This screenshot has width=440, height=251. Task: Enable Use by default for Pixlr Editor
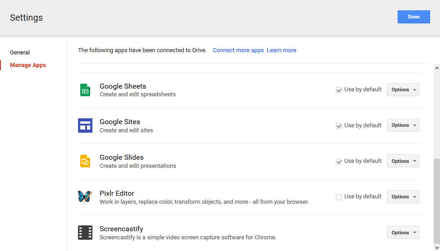(x=339, y=197)
